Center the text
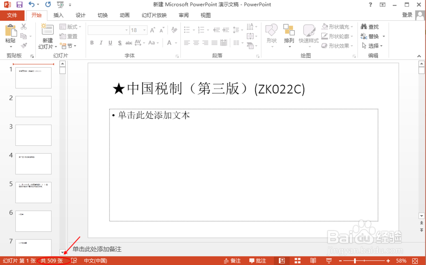This screenshot has height=265, width=426. pos(196,43)
